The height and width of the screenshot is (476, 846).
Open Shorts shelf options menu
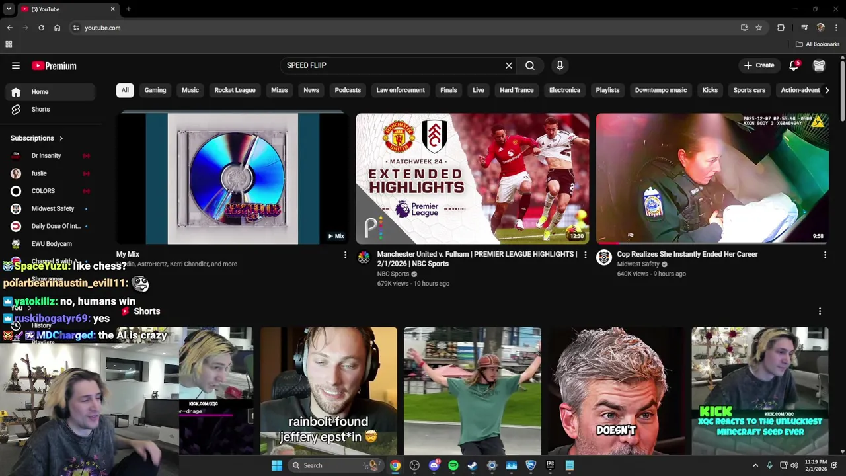tap(820, 311)
